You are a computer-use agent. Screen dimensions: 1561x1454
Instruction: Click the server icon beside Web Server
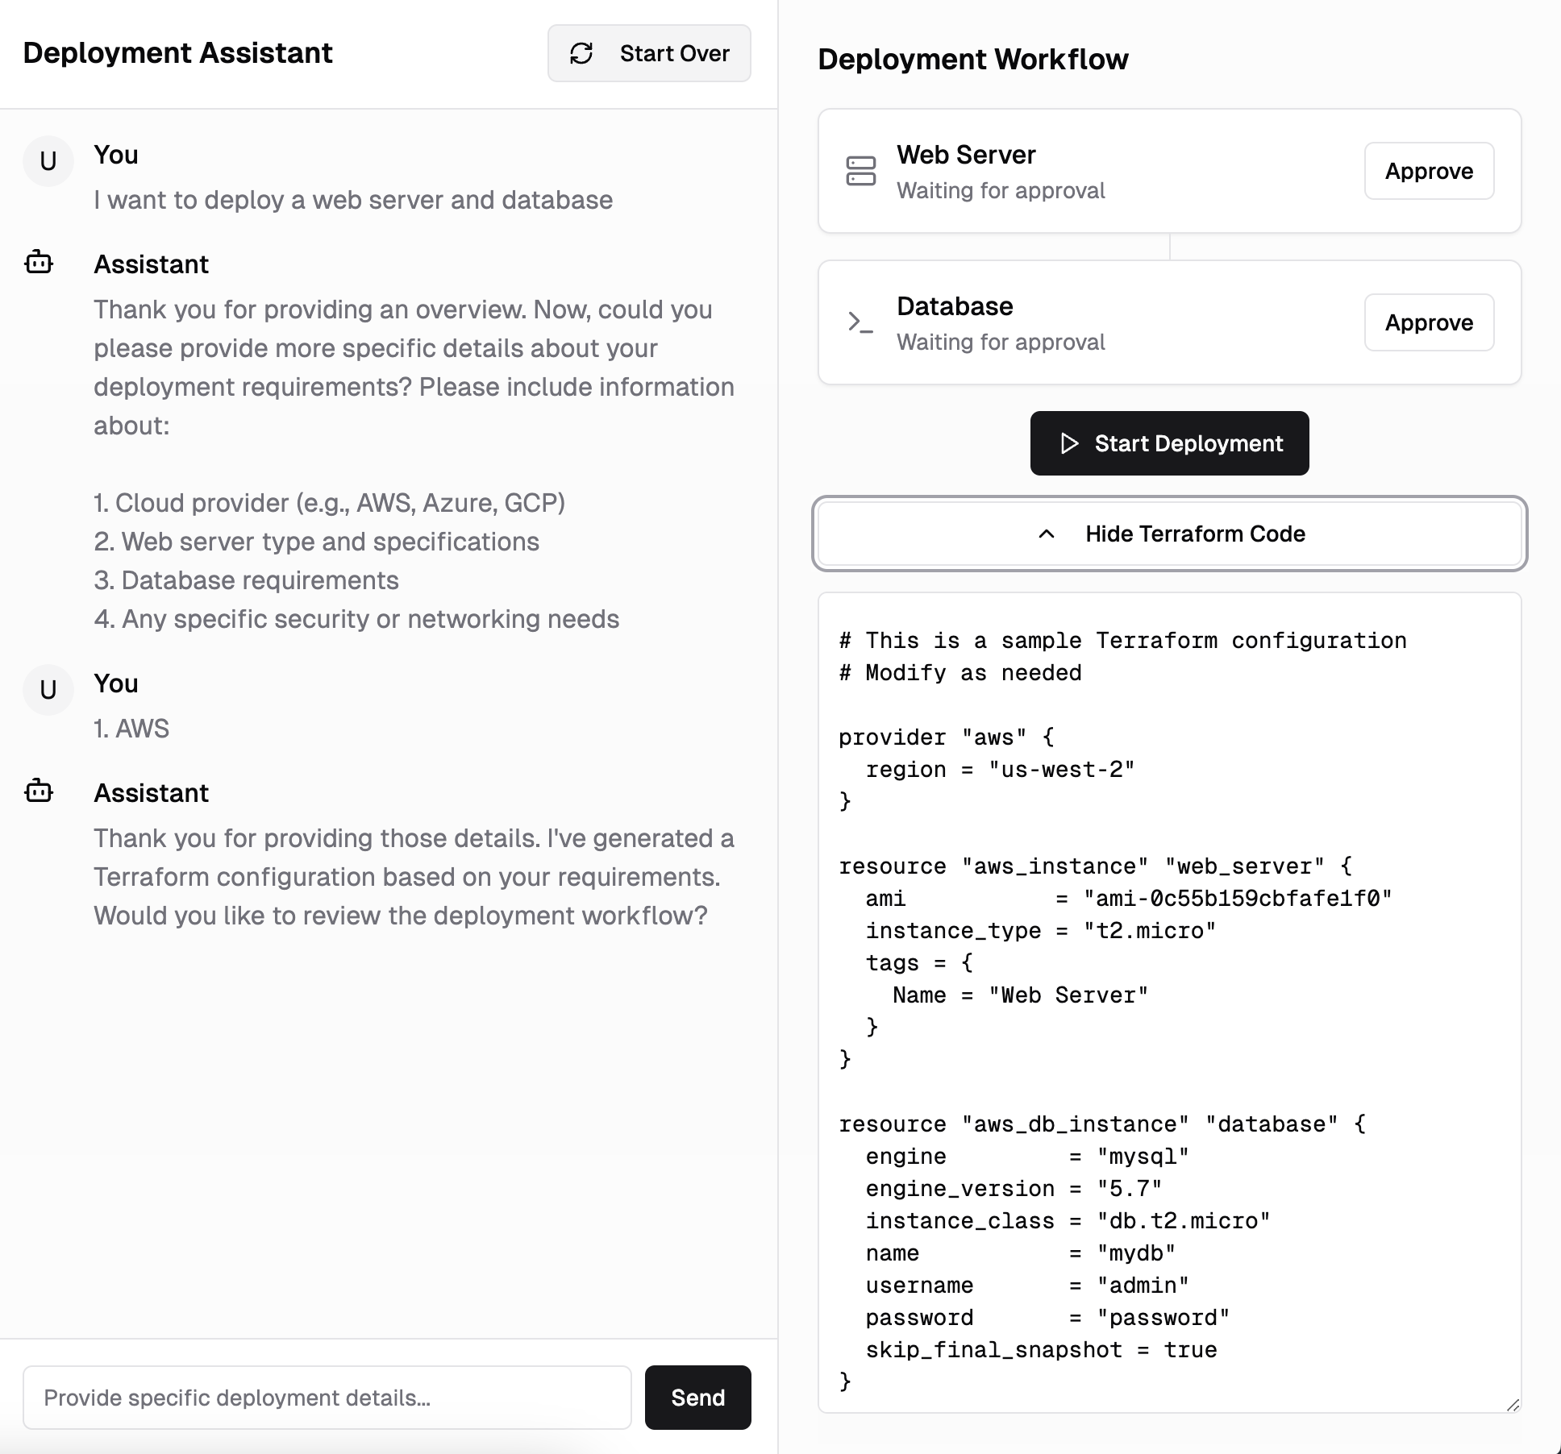click(860, 171)
